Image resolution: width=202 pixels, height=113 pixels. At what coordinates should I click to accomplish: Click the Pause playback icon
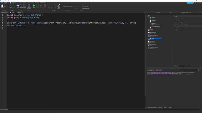pyautogui.click(x=38, y=6)
